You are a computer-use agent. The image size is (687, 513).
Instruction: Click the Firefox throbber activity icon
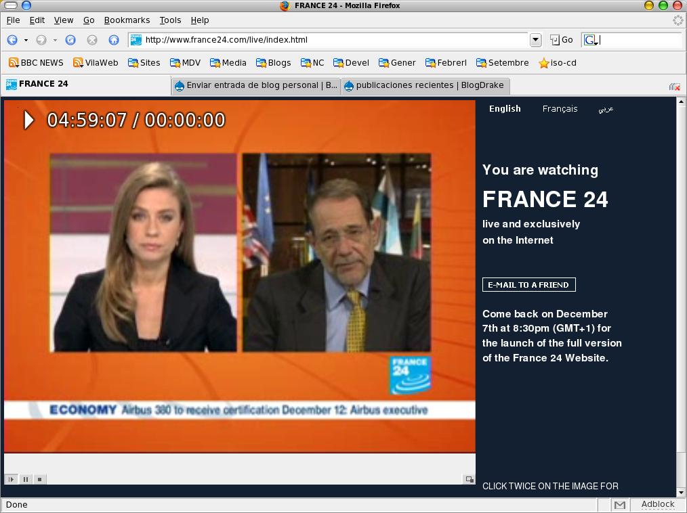tap(678, 20)
